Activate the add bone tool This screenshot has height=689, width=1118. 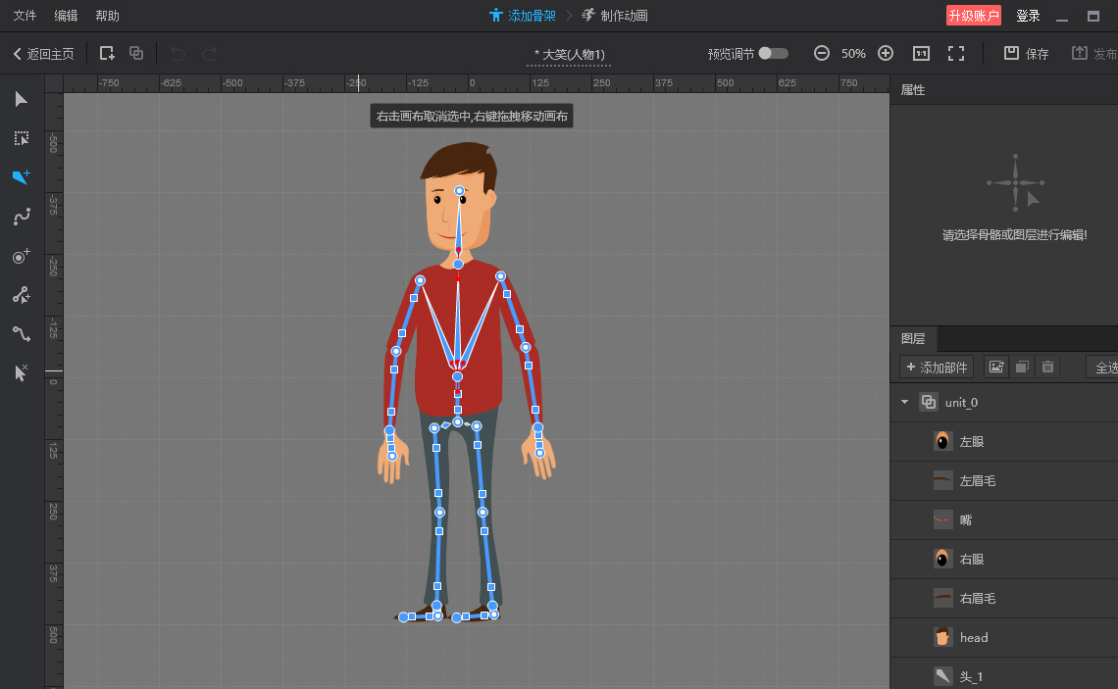(x=22, y=177)
